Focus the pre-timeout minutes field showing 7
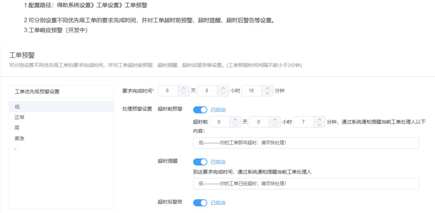 (304, 122)
